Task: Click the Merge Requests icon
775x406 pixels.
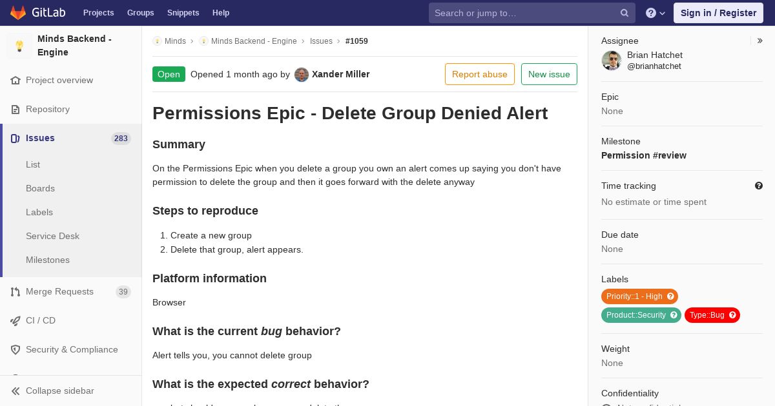Action: point(15,292)
